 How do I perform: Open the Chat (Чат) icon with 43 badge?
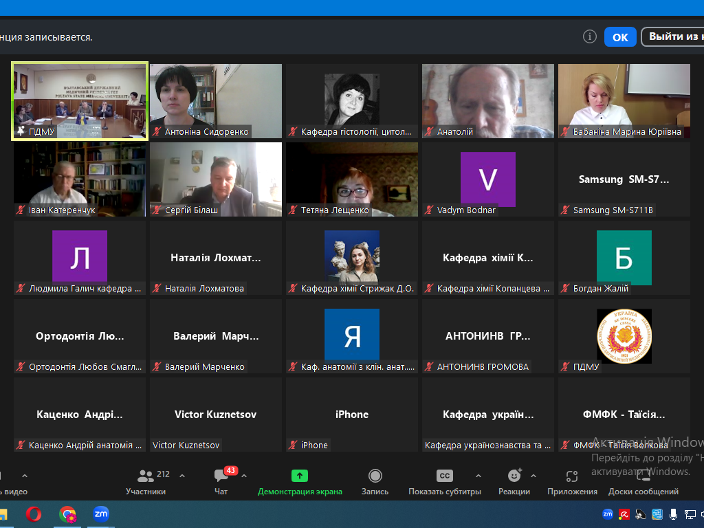point(222,475)
